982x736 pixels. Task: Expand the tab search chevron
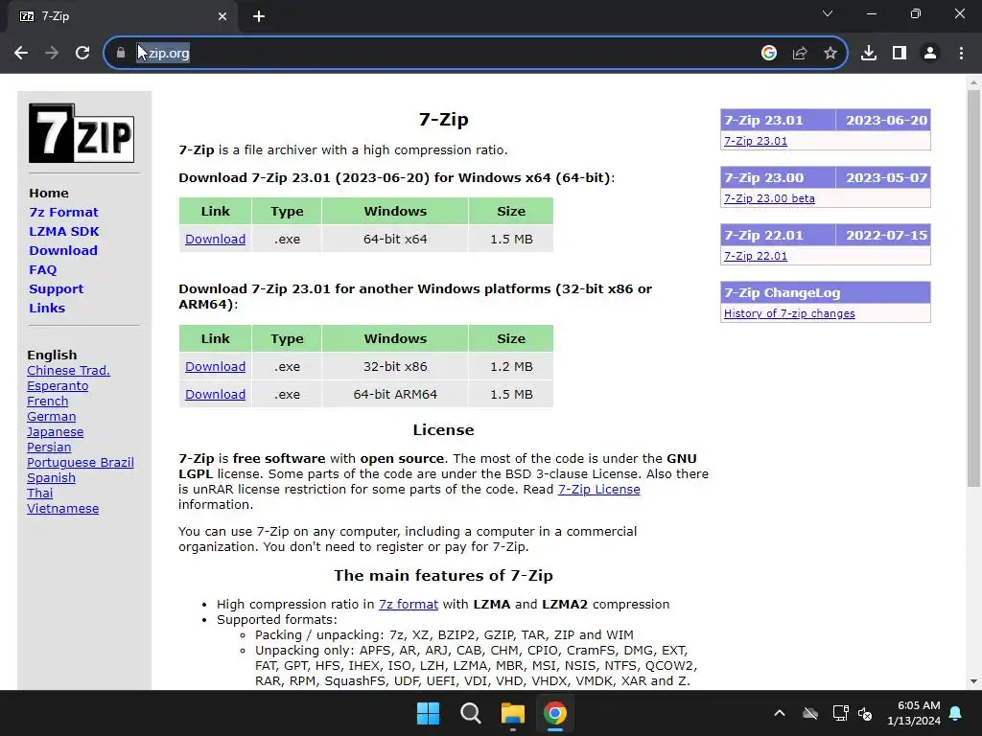828,13
